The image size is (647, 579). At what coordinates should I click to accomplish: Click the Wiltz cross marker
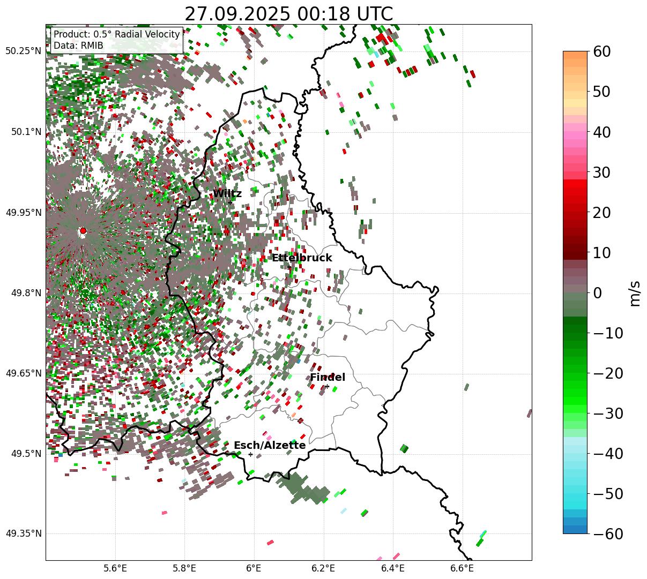tap(230, 202)
